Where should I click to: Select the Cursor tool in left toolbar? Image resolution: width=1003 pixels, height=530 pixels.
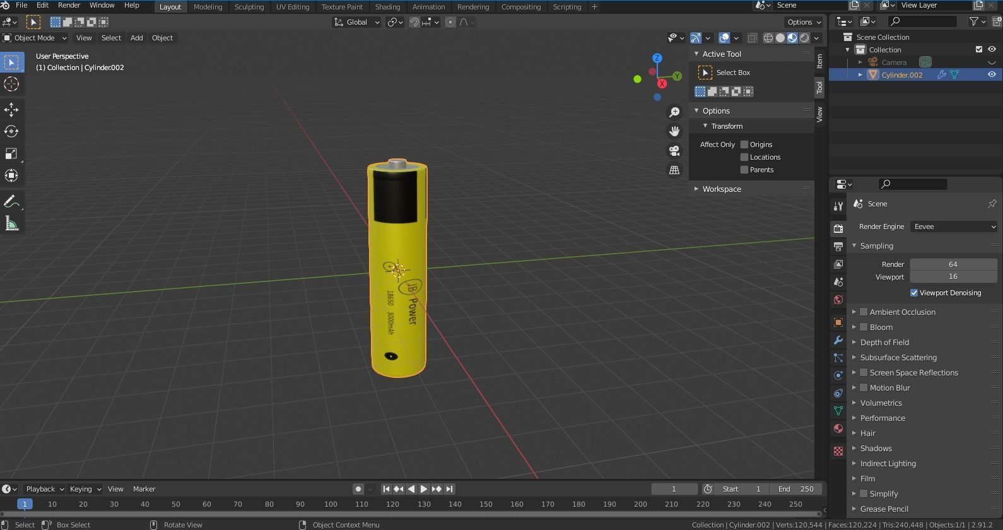[x=11, y=84]
